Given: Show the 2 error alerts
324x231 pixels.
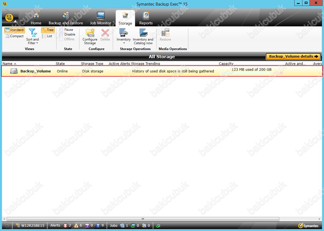Looking at the screenshot, I should [67, 225].
